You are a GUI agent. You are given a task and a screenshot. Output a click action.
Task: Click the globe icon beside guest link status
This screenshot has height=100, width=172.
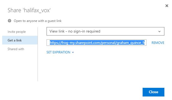[10, 21]
